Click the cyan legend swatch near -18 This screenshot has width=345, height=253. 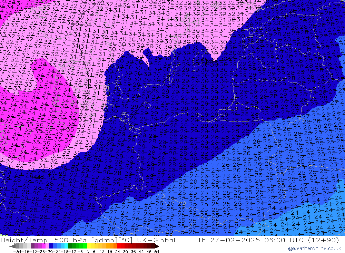[66, 246]
